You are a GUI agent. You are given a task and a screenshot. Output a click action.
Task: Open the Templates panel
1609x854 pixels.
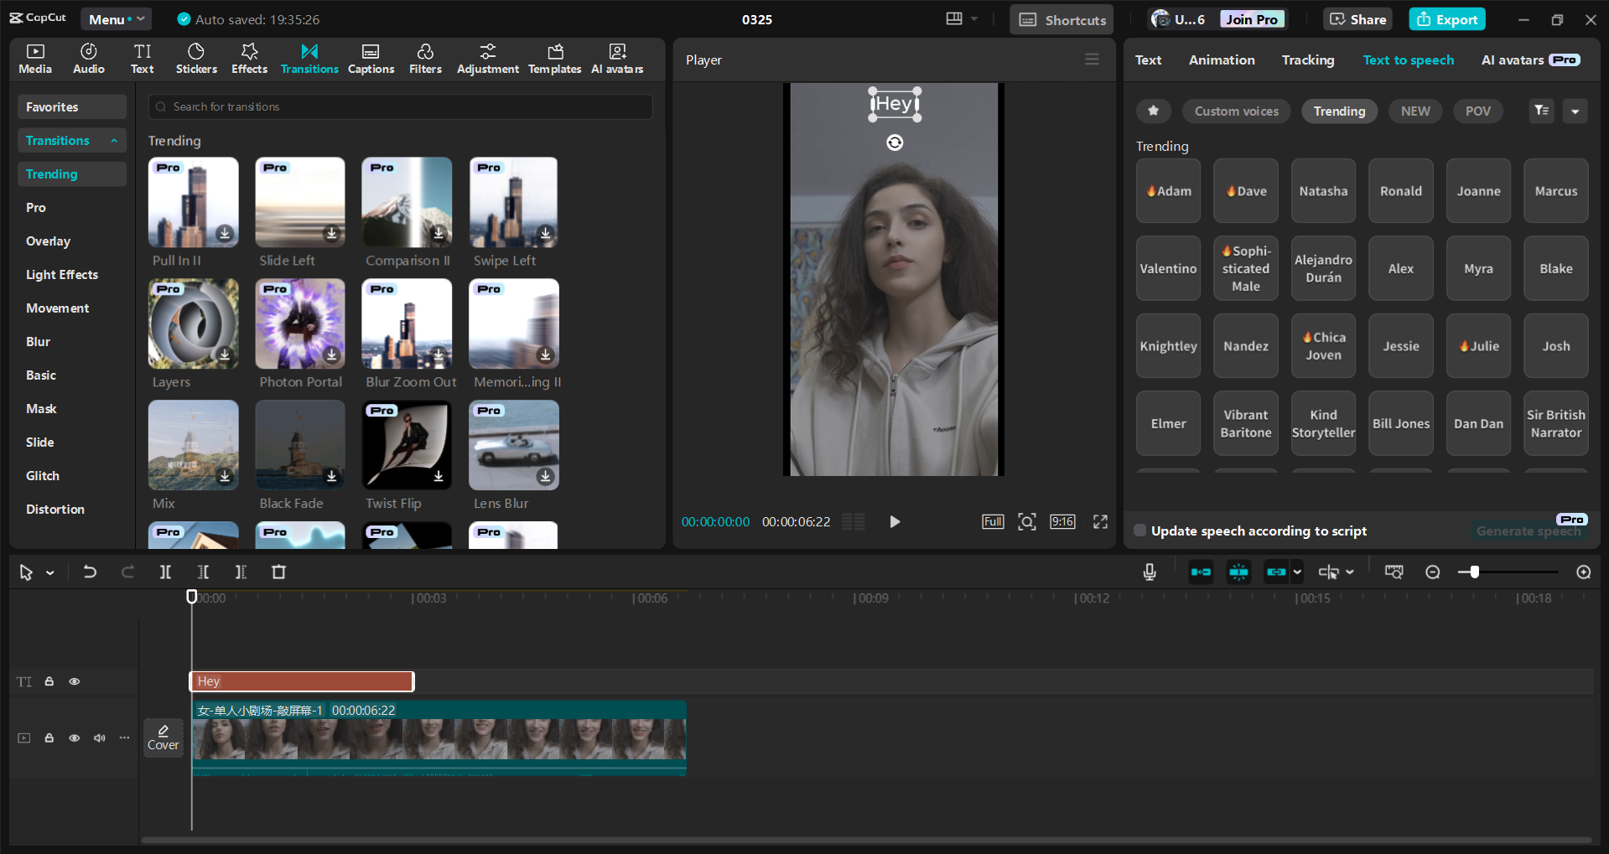tap(554, 58)
